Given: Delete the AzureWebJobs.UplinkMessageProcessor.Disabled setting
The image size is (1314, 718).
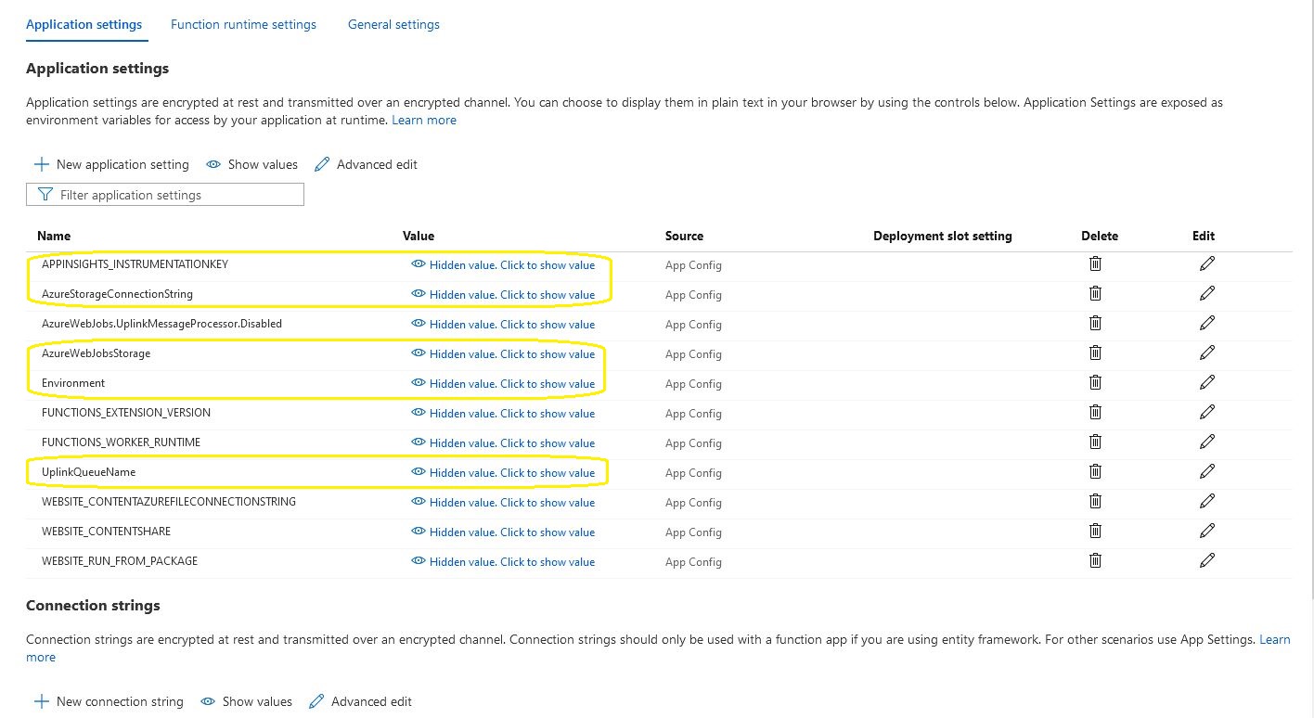Looking at the screenshot, I should click(x=1095, y=323).
